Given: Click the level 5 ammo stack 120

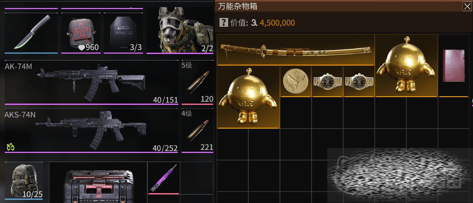Looking at the screenshot, I should coord(197,82).
